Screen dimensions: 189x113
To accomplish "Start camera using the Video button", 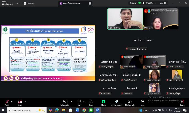I will pyautogui.click(x=20, y=102).
